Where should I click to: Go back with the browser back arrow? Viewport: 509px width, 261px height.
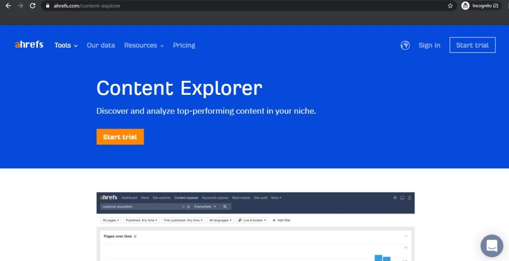(x=8, y=6)
